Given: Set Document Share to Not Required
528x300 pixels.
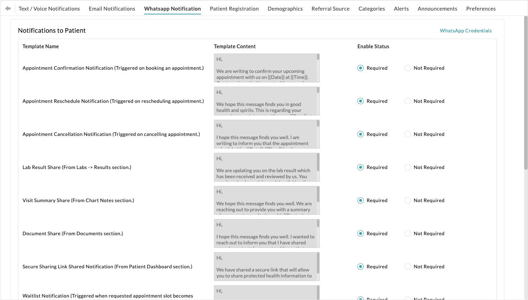Looking at the screenshot, I should 407,233.
